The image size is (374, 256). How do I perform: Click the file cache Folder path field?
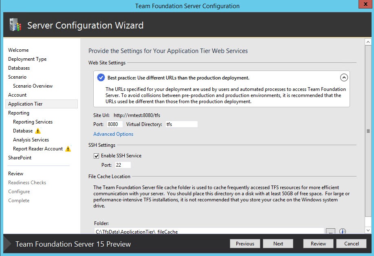(x=209, y=231)
